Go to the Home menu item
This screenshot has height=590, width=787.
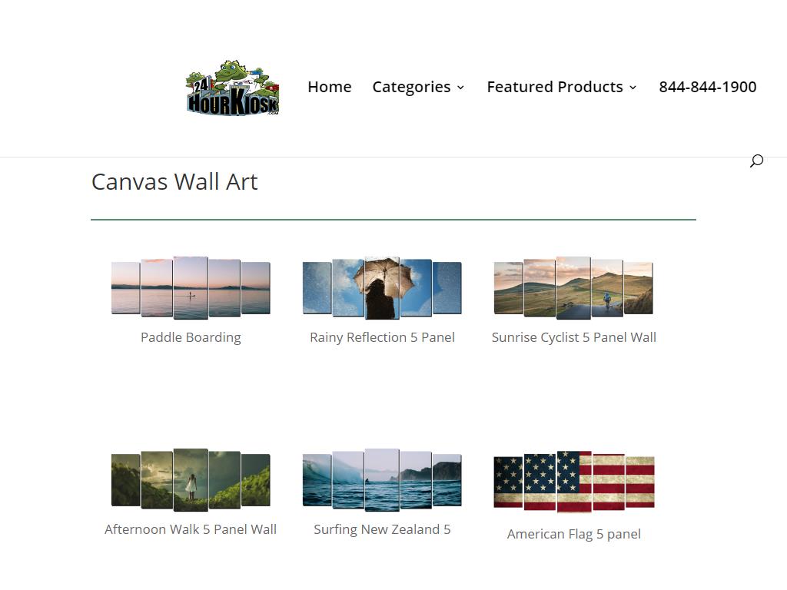point(329,87)
